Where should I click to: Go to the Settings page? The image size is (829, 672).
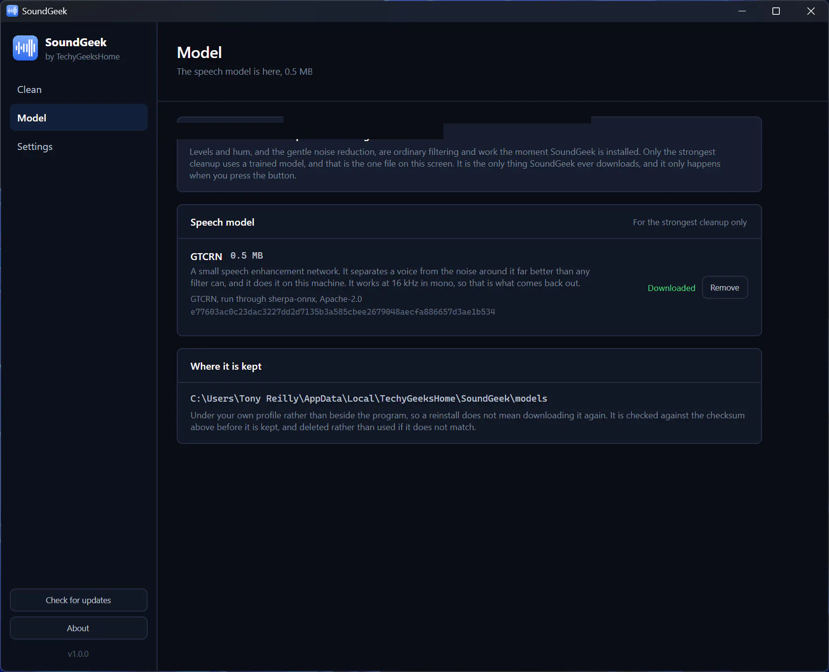click(x=79, y=146)
